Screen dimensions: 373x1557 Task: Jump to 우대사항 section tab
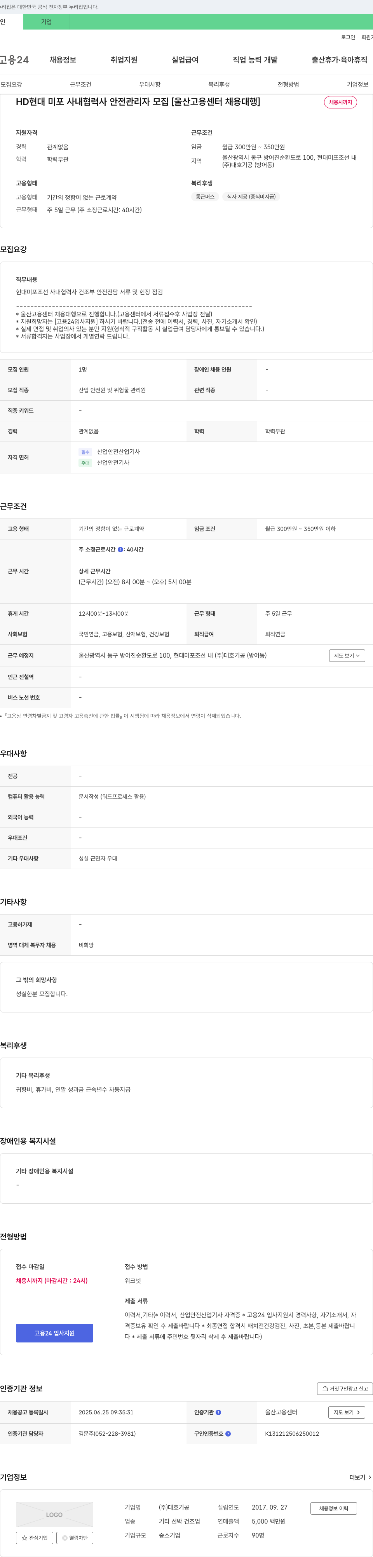click(150, 85)
